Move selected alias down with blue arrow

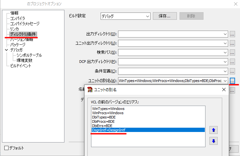[213, 141]
